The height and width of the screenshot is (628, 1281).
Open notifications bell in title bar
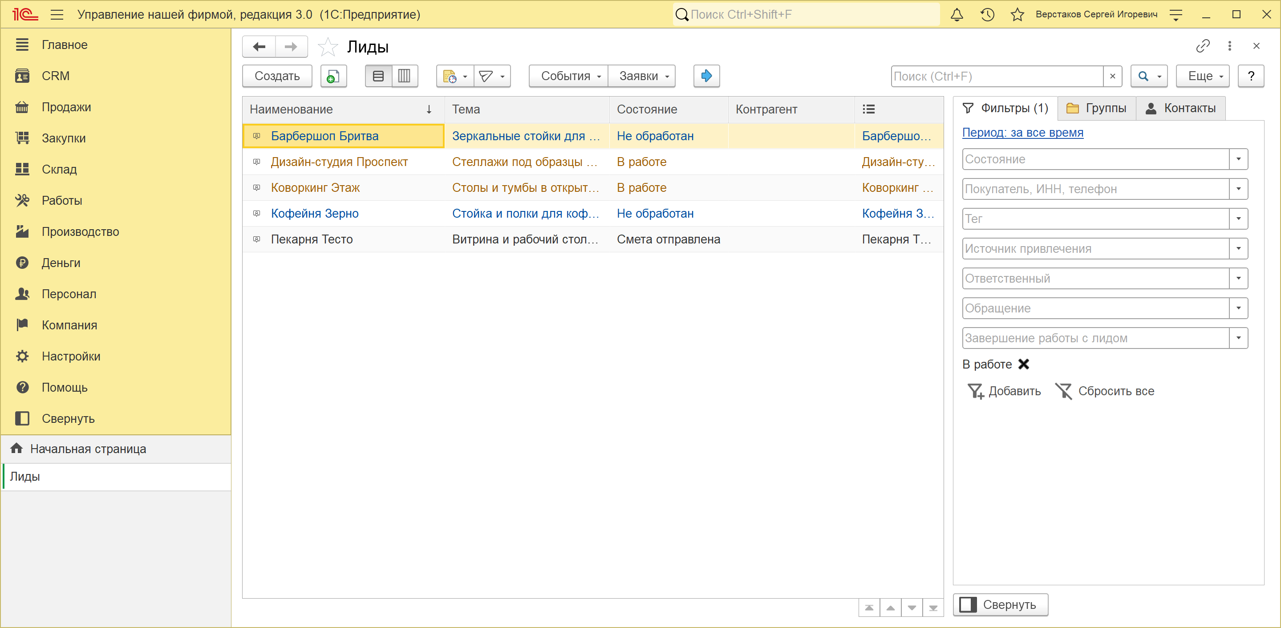click(x=957, y=14)
